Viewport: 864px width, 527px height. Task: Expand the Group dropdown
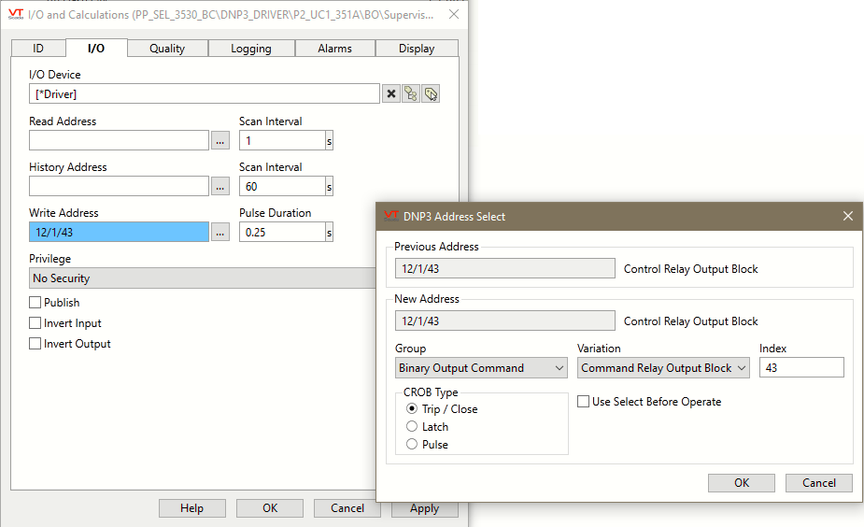point(481,368)
